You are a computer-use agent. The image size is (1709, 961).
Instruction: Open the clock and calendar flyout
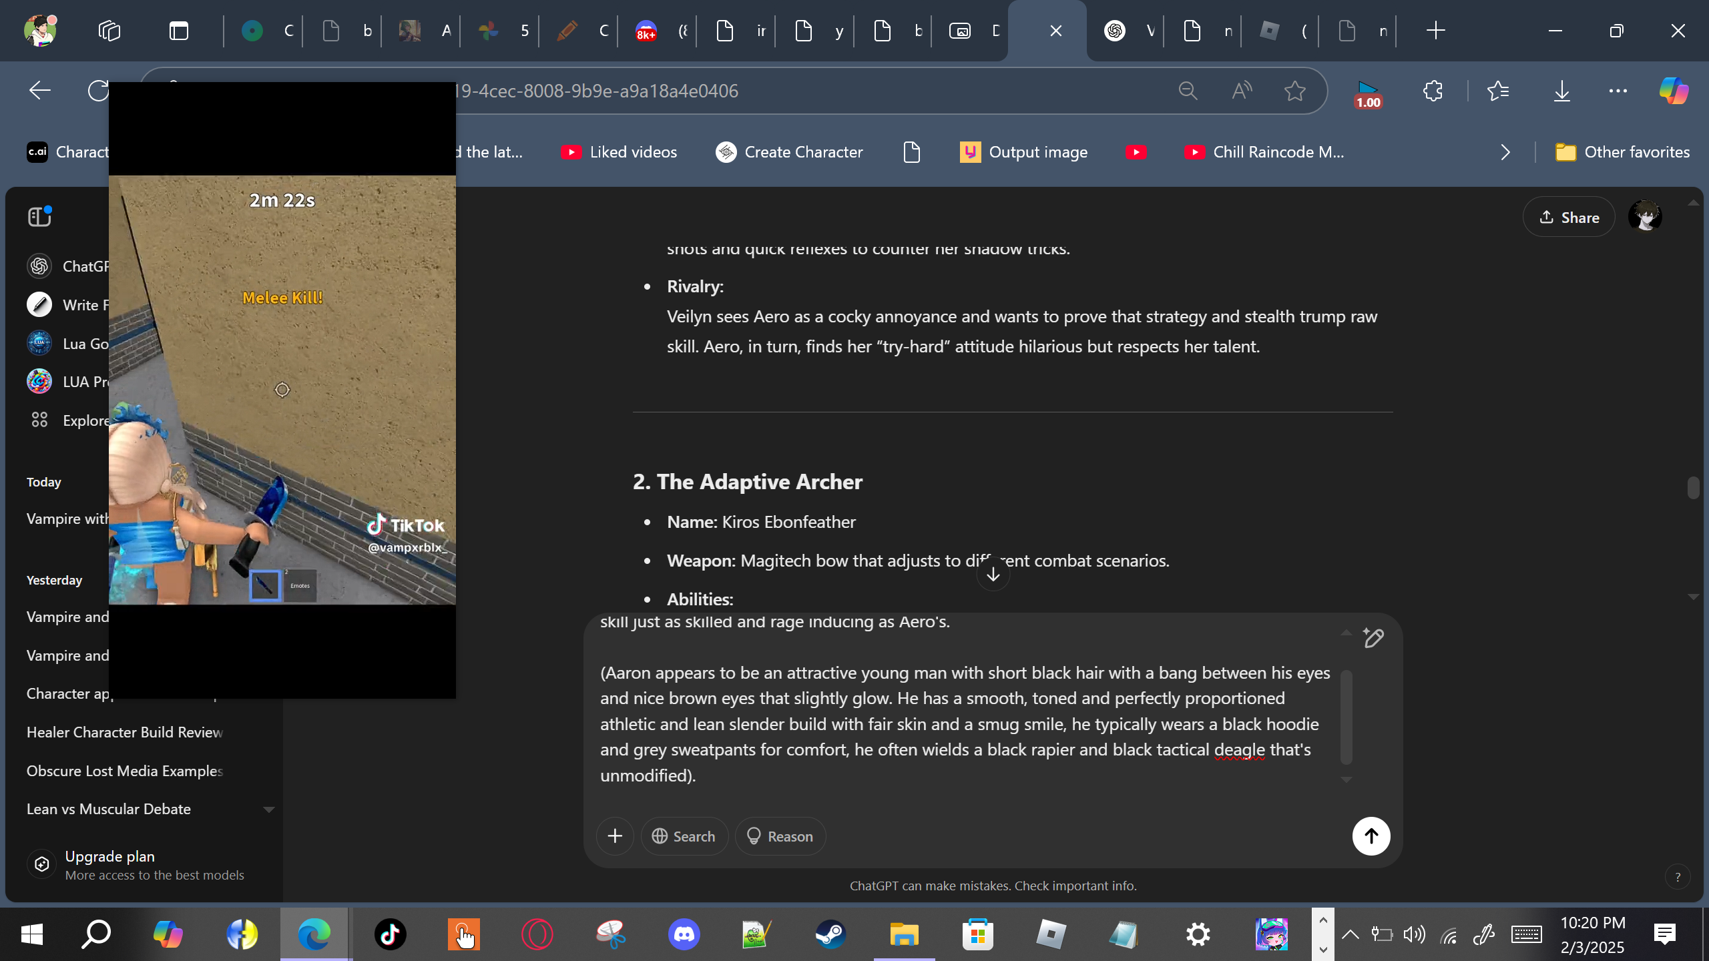pos(1593,934)
